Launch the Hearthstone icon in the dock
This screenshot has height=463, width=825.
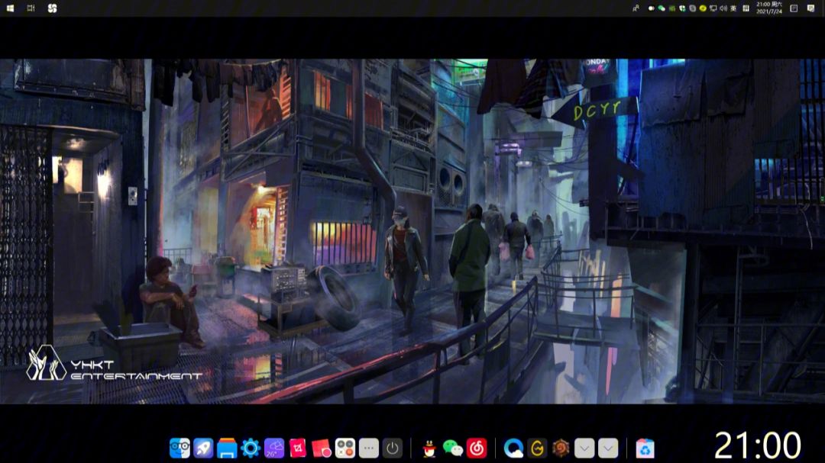click(x=561, y=449)
